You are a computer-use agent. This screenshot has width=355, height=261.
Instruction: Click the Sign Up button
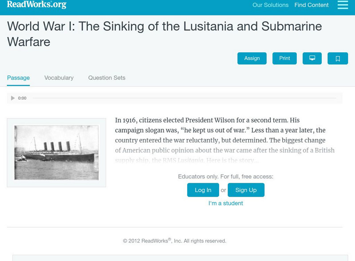coord(246,190)
